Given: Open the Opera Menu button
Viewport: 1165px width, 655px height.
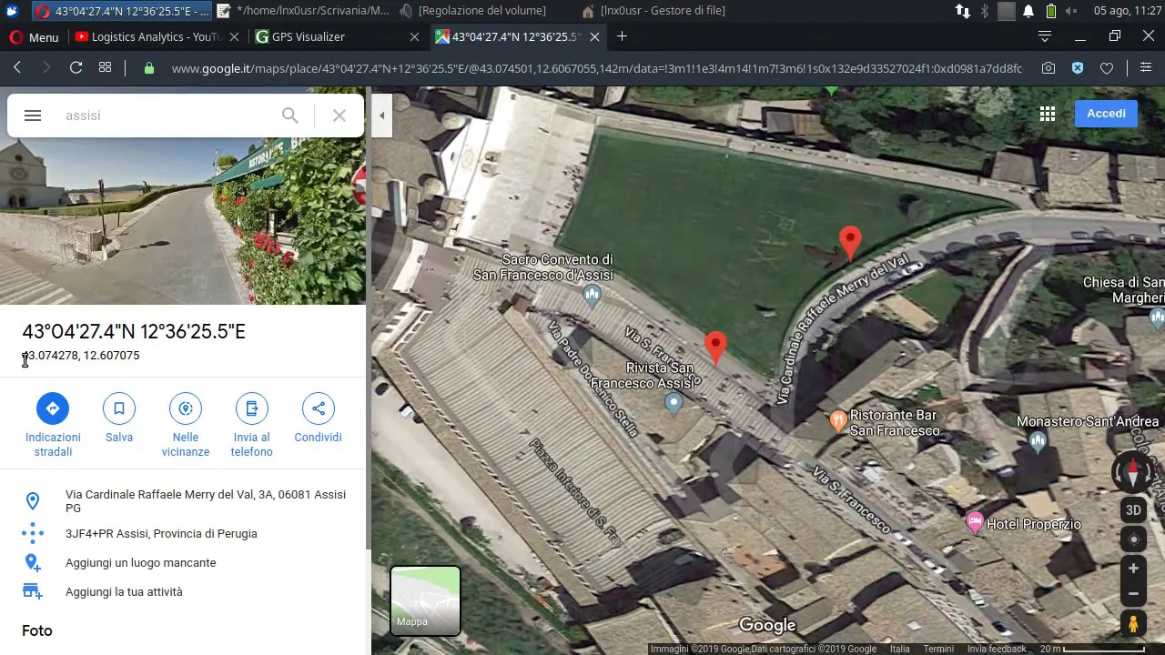Looking at the screenshot, I should [x=34, y=37].
